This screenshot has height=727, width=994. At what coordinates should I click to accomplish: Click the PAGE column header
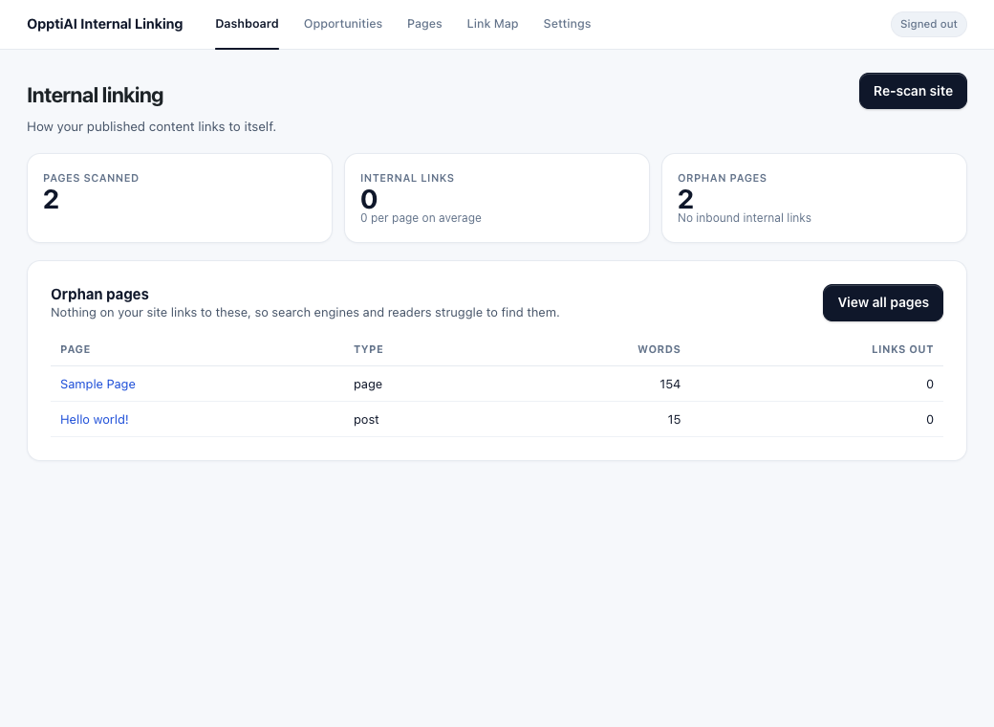point(76,349)
